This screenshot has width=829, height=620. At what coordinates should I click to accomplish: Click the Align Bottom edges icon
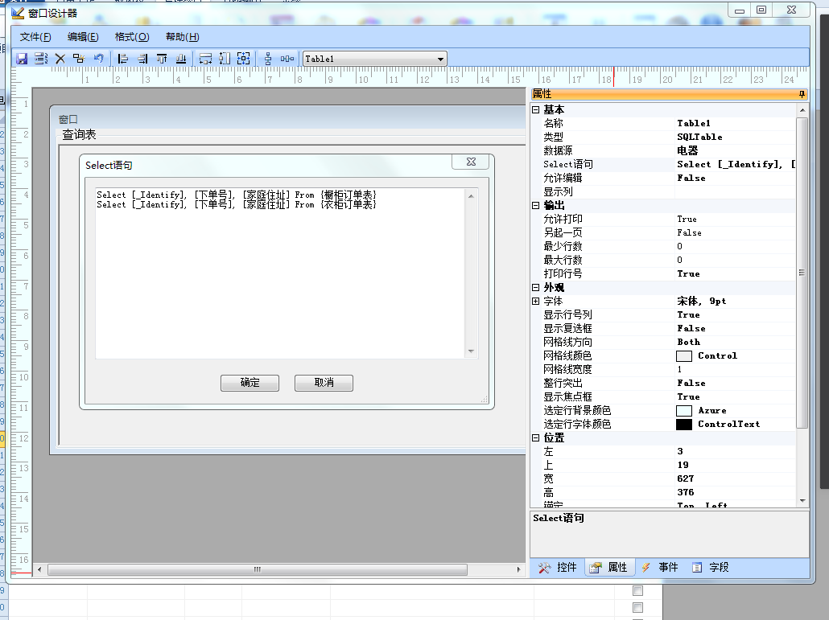click(x=181, y=59)
